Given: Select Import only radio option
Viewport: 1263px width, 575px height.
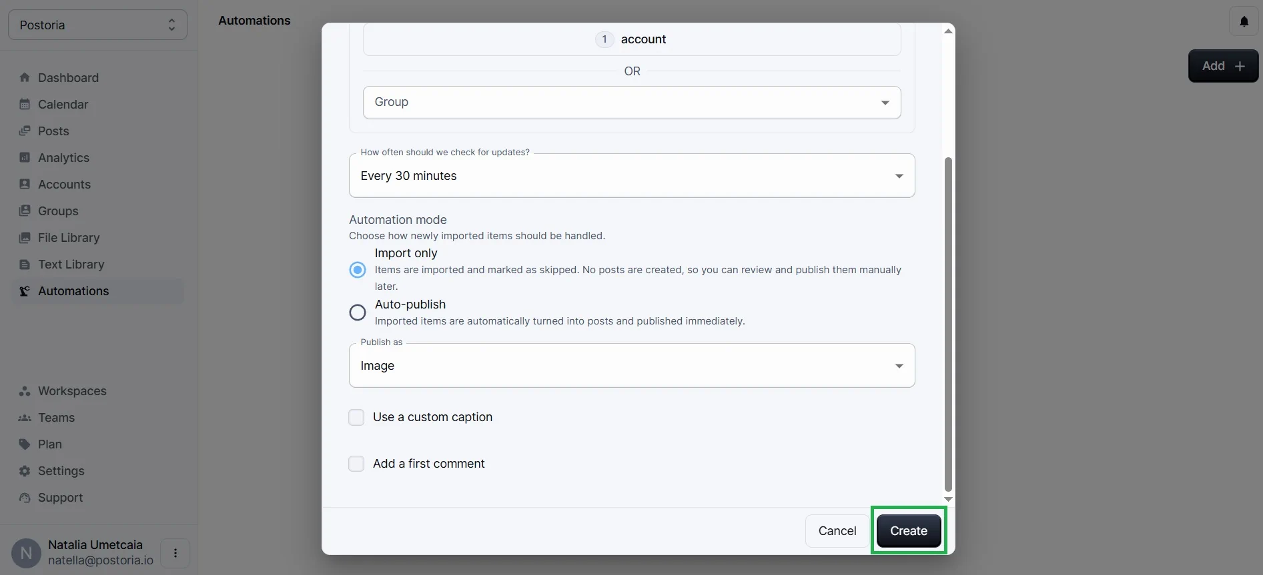Looking at the screenshot, I should [x=358, y=270].
